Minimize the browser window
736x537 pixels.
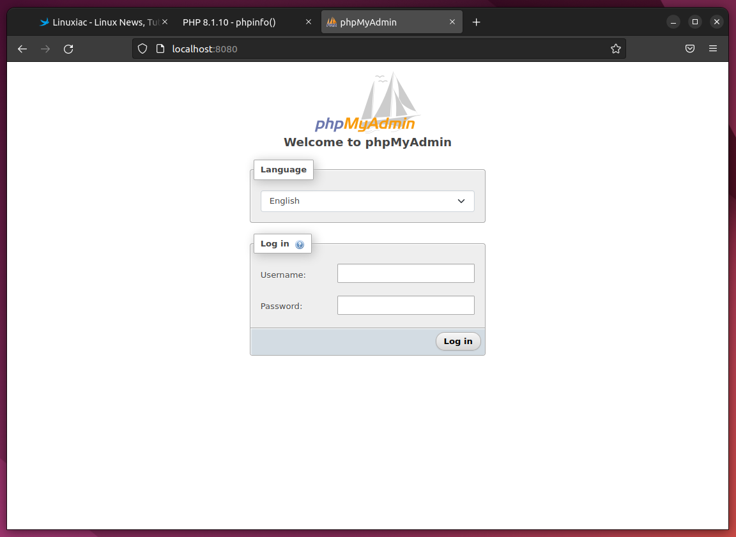click(x=673, y=22)
